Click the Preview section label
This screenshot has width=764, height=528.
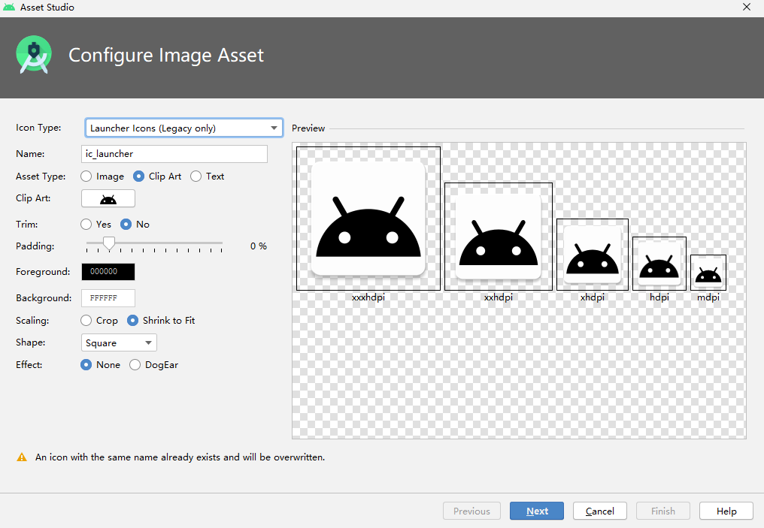(x=308, y=128)
